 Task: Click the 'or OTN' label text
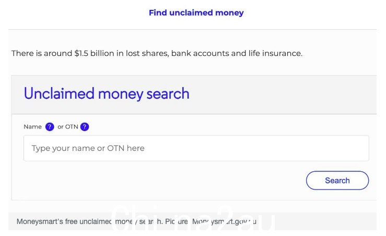(68, 127)
